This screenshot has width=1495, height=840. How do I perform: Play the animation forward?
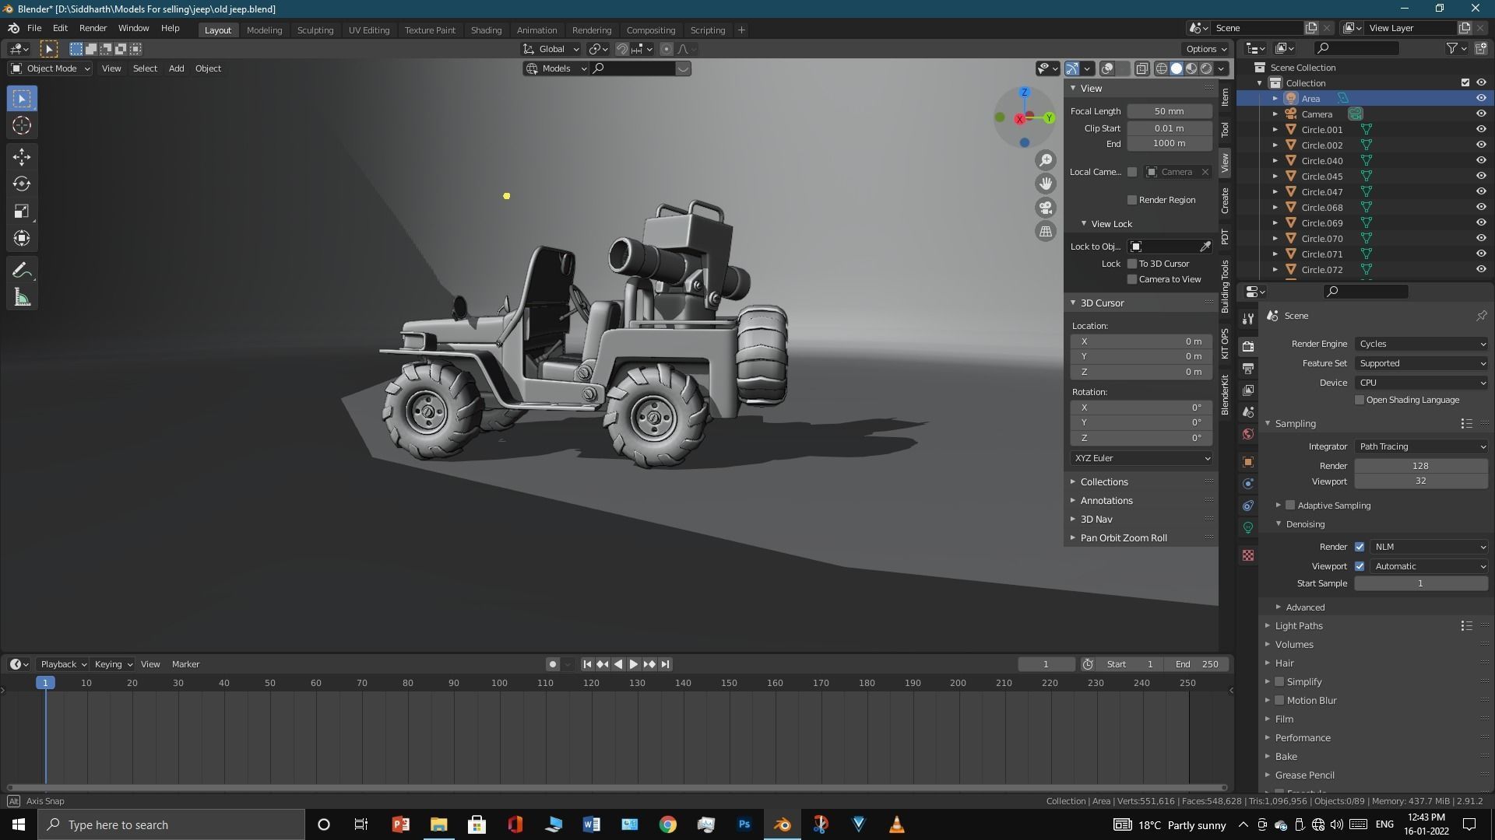pyautogui.click(x=633, y=664)
